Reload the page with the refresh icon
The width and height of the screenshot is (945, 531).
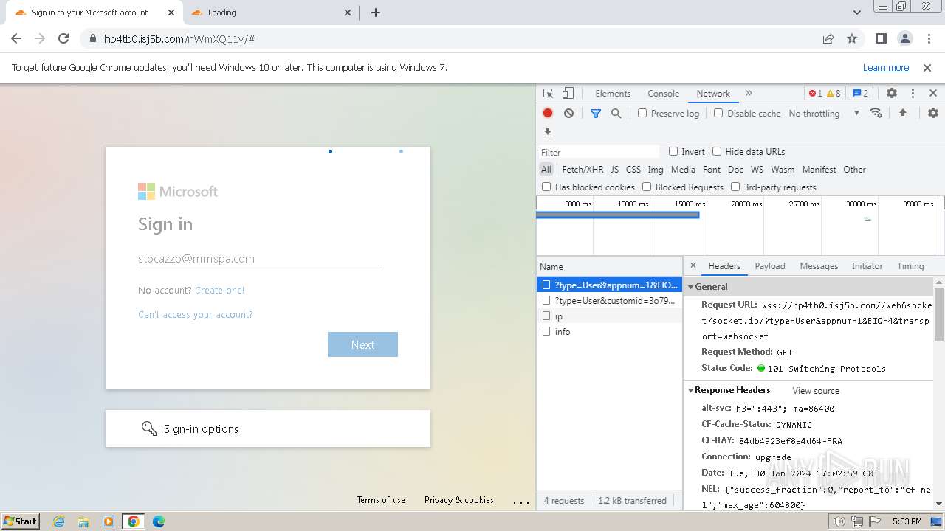point(63,38)
